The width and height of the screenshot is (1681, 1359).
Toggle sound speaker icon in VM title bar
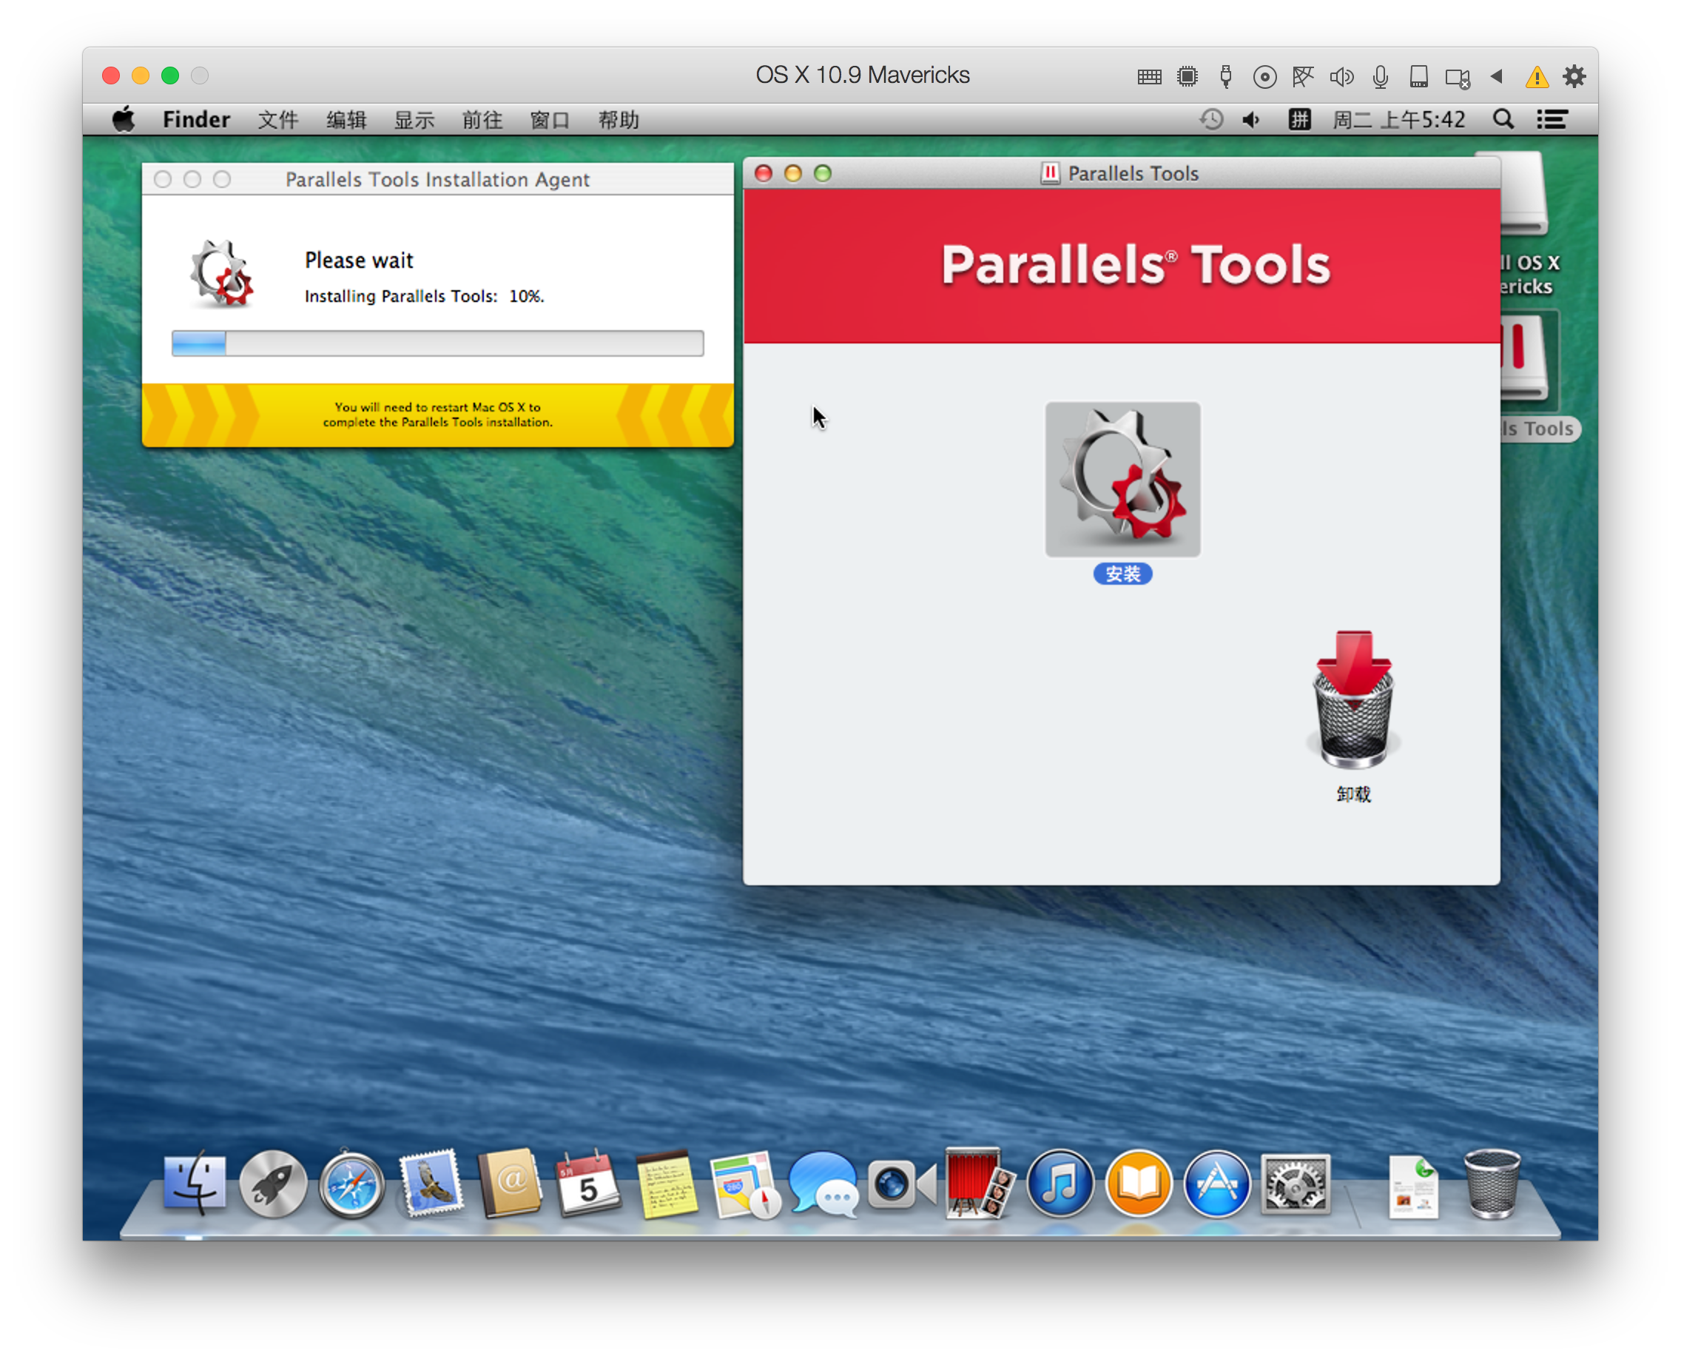1341,77
